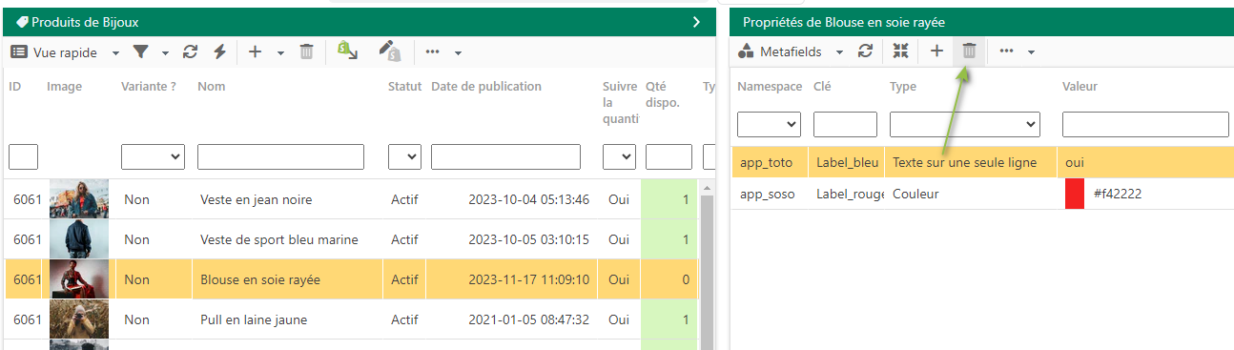Sort by Date de publication column header

[486, 87]
